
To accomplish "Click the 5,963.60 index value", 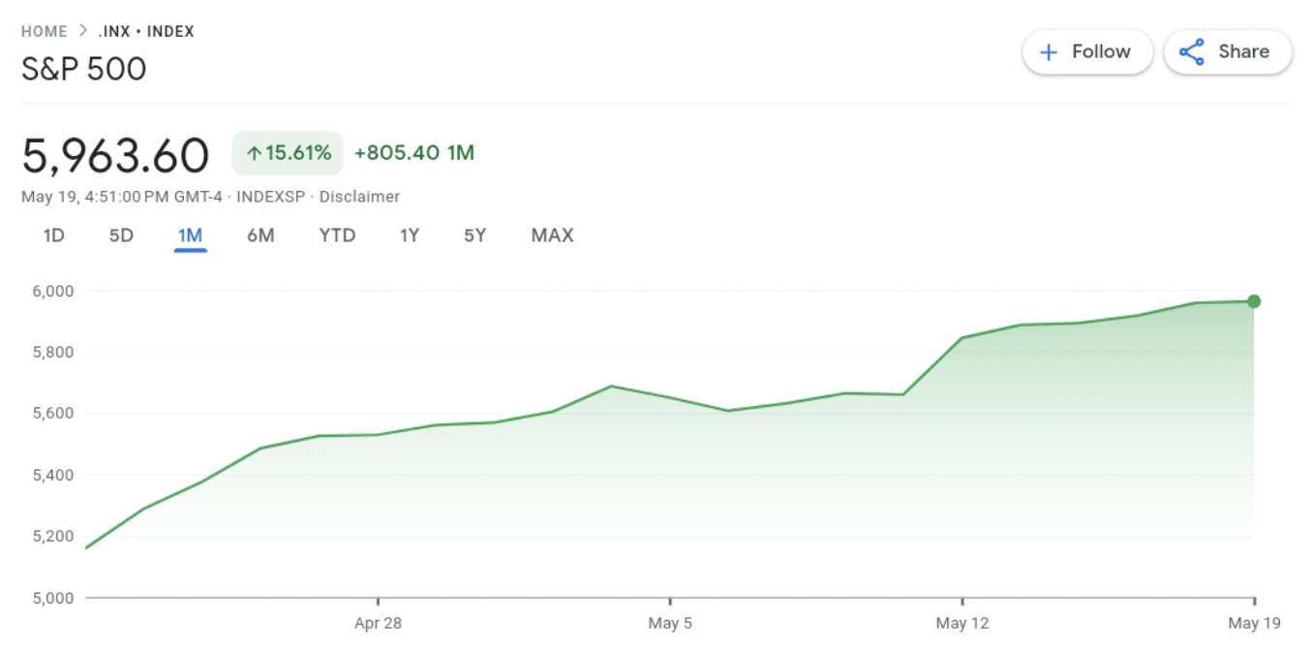I will (x=115, y=155).
